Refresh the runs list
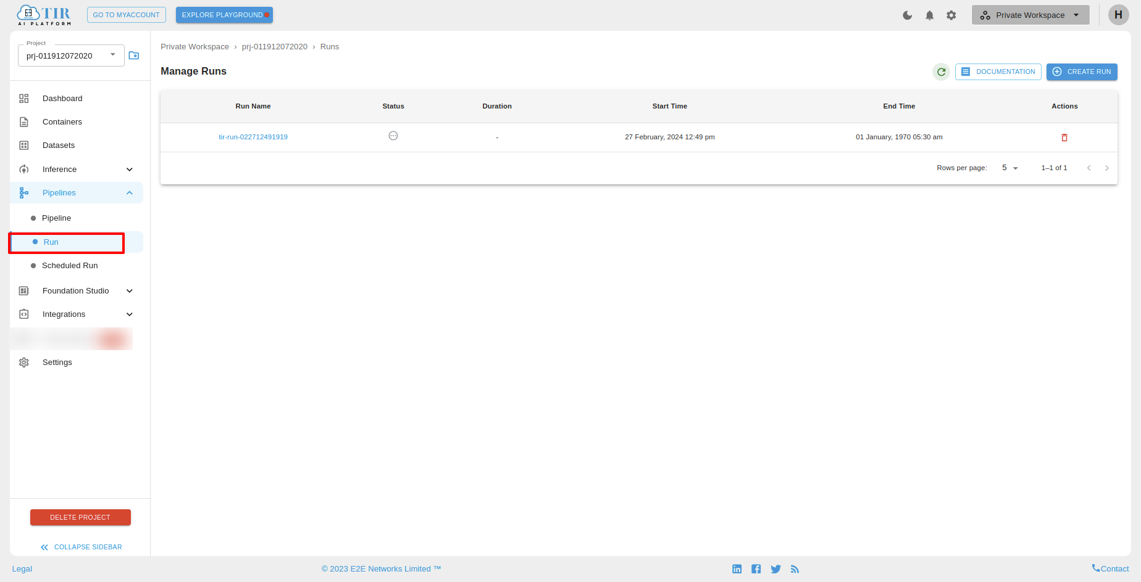The height and width of the screenshot is (582, 1141). (941, 72)
